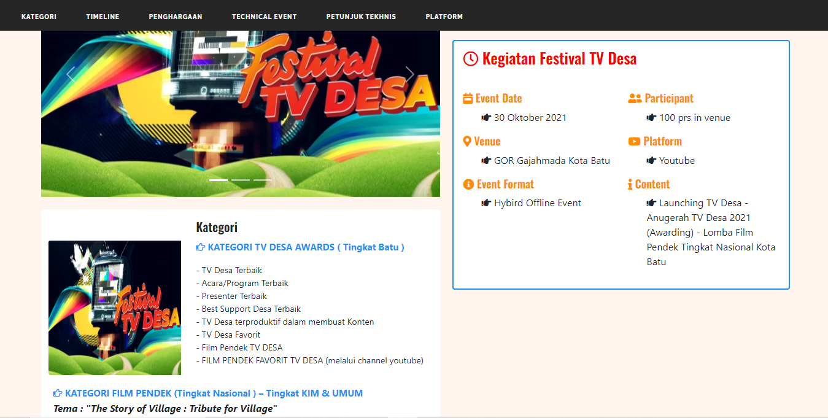The height and width of the screenshot is (418, 828).
Task: Click the clock icon beside Kegiatan Festival heading
Action: pyautogui.click(x=470, y=59)
